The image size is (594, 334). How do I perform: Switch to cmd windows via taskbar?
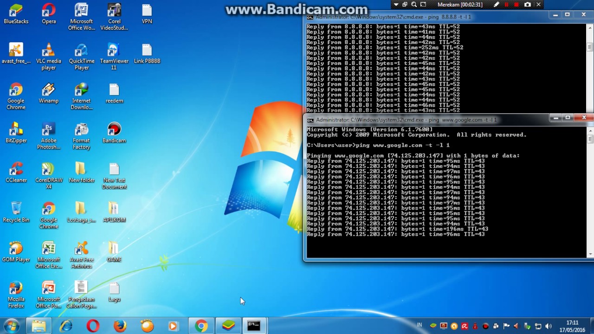254,326
